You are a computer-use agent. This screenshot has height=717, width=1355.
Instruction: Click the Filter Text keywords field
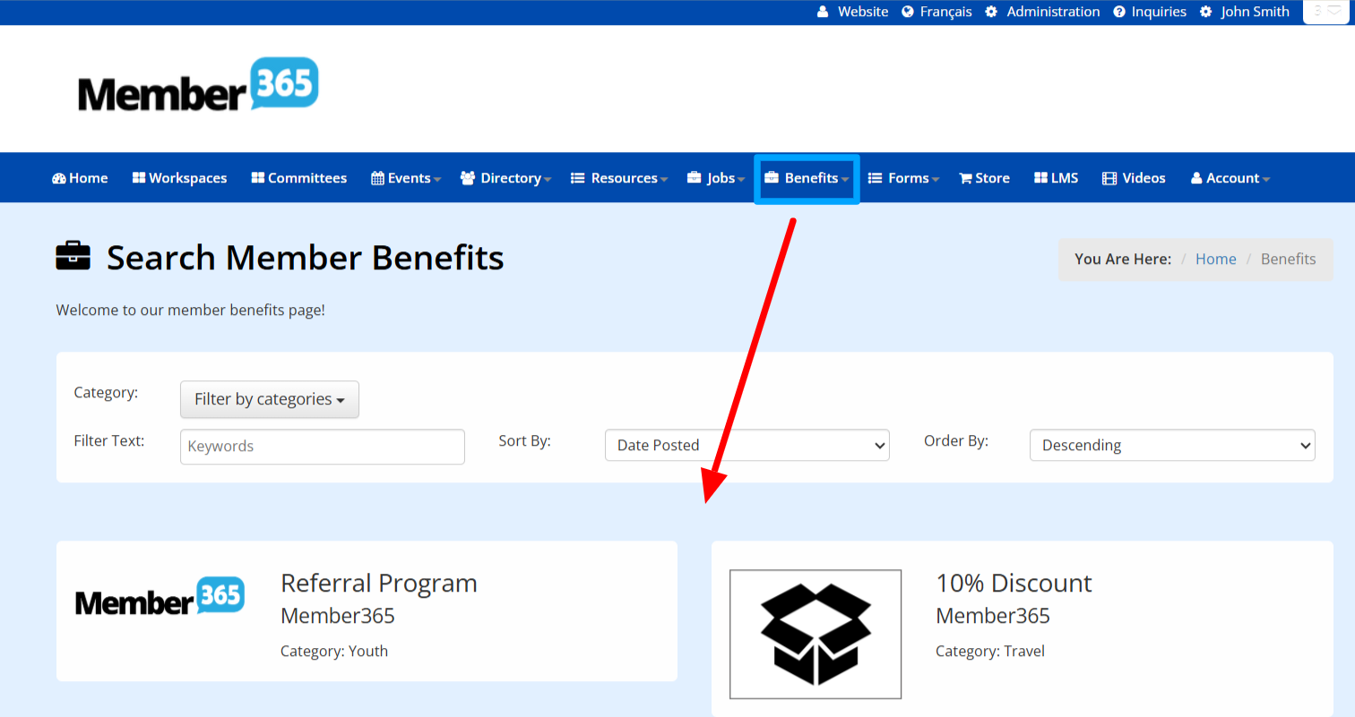[322, 446]
